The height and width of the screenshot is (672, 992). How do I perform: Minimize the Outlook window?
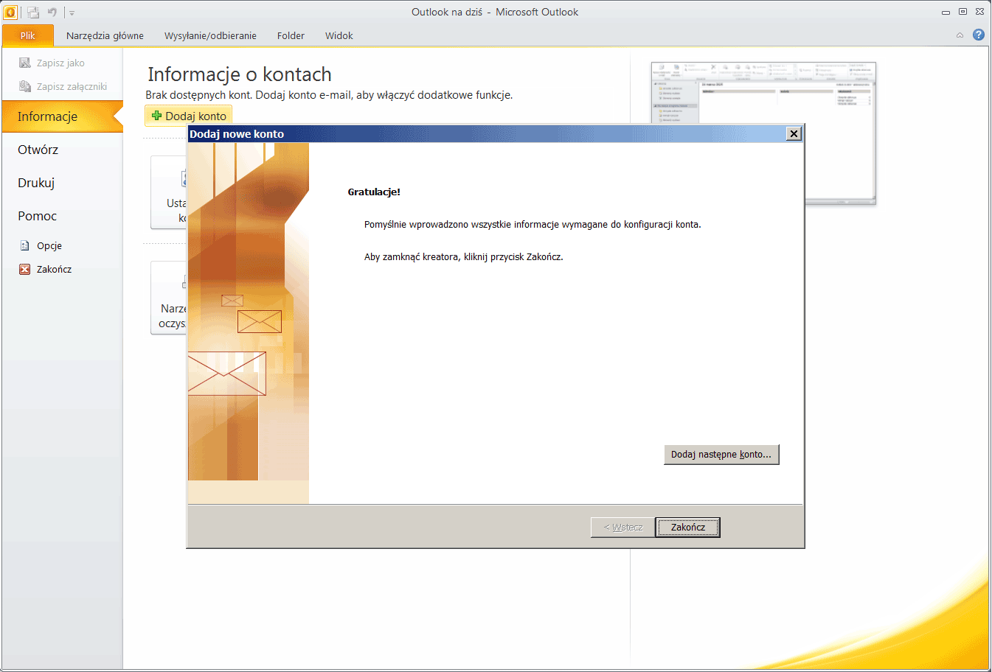pyautogui.click(x=946, y=13)
